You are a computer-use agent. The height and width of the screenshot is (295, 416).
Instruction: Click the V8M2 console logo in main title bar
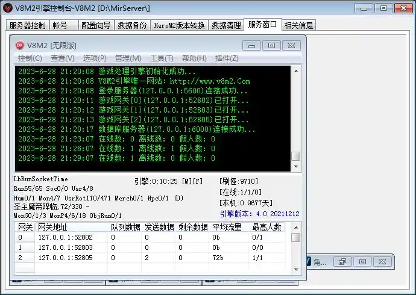pyautogui.click(x=8, y=8)
